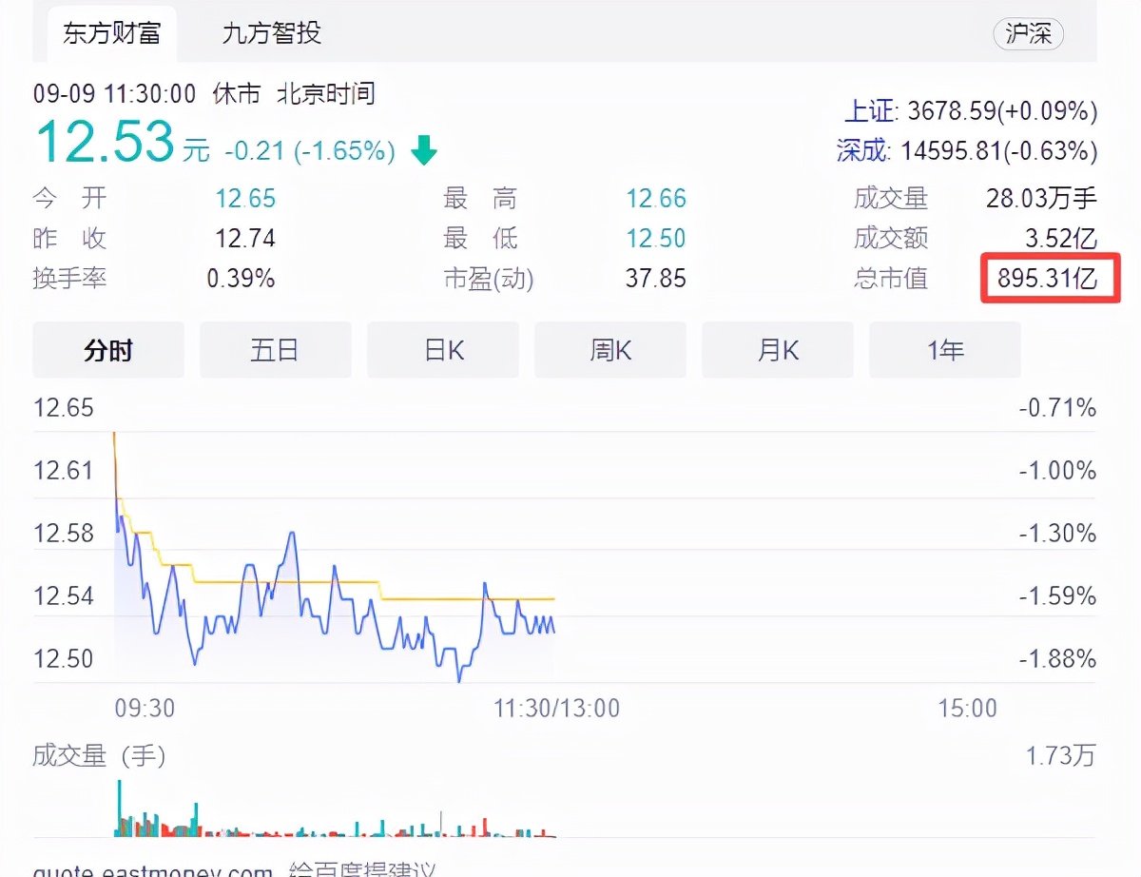Click the timestamp 09-09 11:30:00
Image resolution: width=1141 pixels, height=877 pixels.
tap(115, 94)
